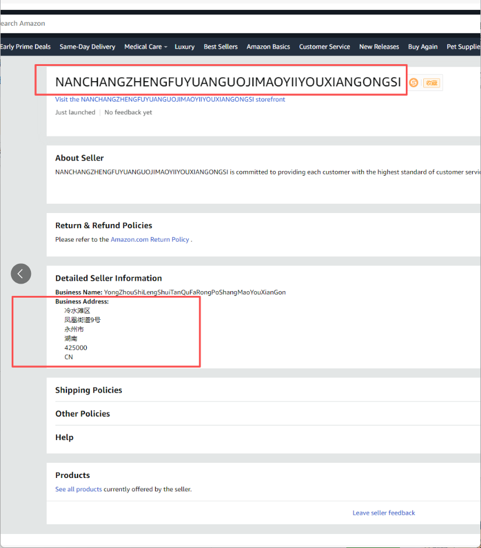
Task: Open the Amazon.com Return Policy link
Action: click(150, 239)
